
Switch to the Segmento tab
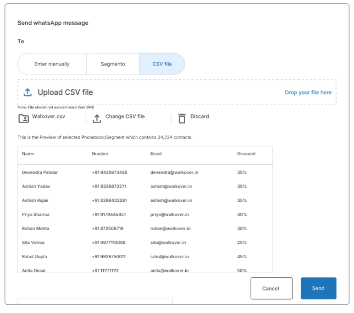tap(113, 64)
